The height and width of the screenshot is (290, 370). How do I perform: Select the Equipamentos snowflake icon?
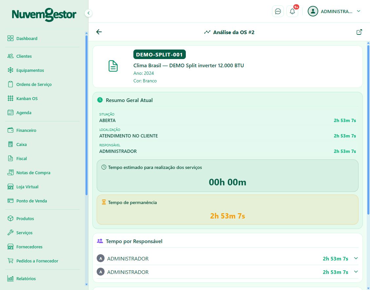[10, 70]
